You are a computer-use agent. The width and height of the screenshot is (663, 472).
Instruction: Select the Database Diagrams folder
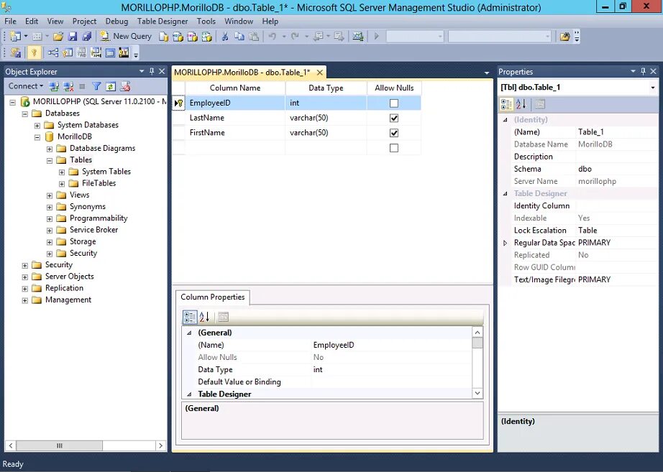coord(102,148)
